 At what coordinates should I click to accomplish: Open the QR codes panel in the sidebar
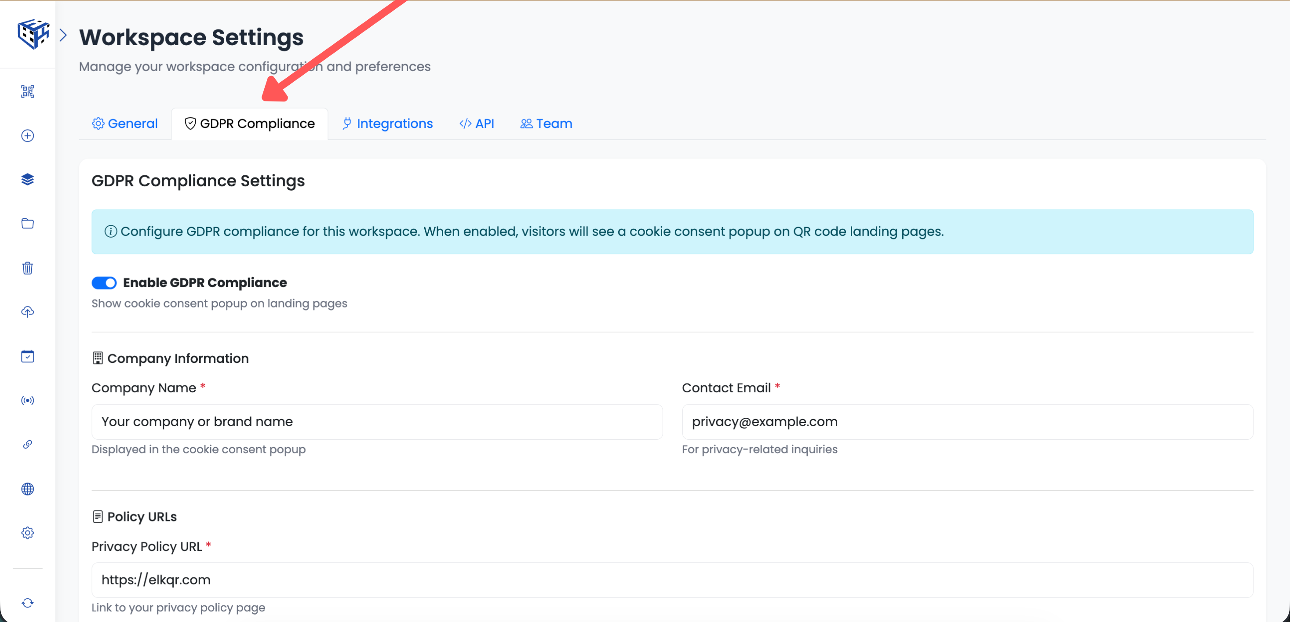pyautogui.click(x=28, y=91)
